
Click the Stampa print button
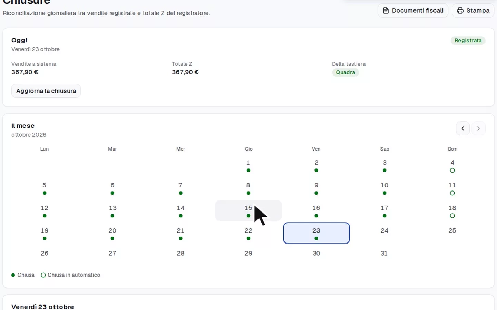click(473, 11)
